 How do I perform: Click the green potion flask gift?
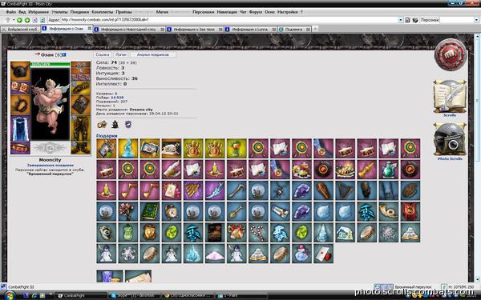388,170
